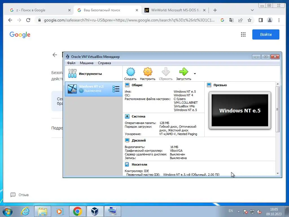Click the details pane scroll down arrow
The height and width of the screenshot is (217, 289).
point(278,173)
